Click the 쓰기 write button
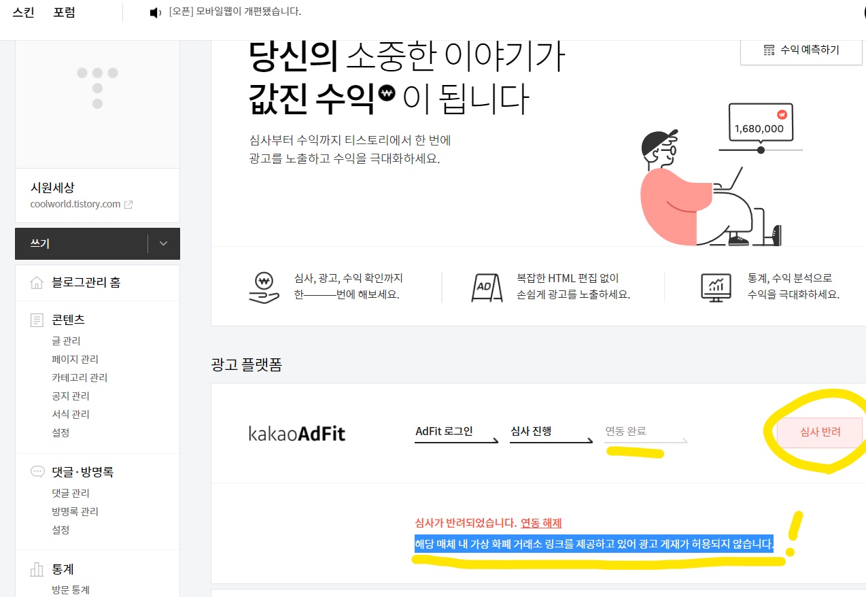 click(x=81, y=243)
